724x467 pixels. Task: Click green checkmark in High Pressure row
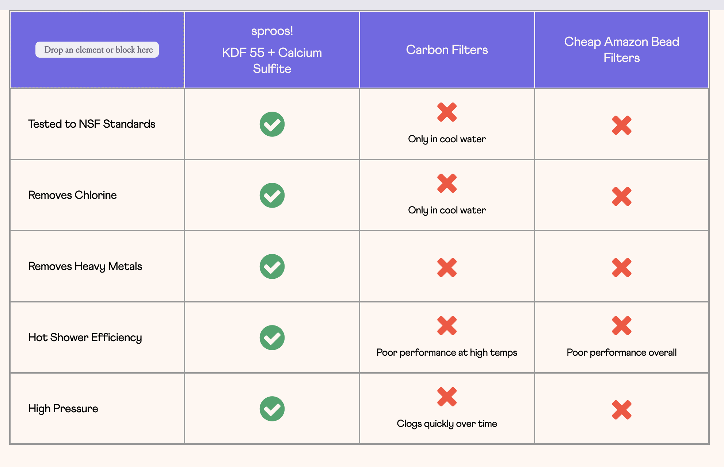tap(272, 409)
